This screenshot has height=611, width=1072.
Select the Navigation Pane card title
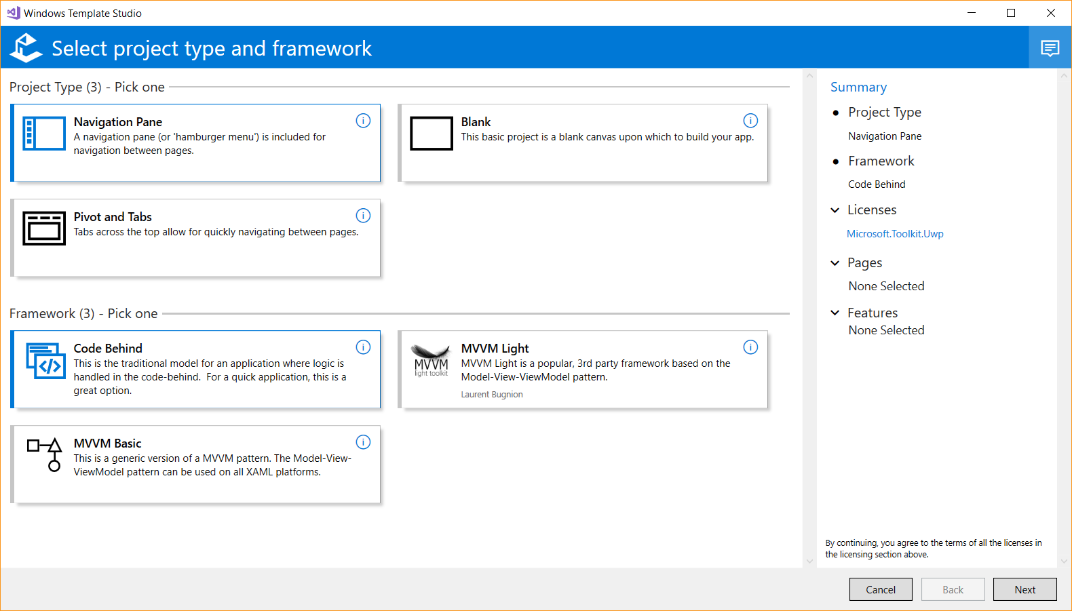coord(118,122)
